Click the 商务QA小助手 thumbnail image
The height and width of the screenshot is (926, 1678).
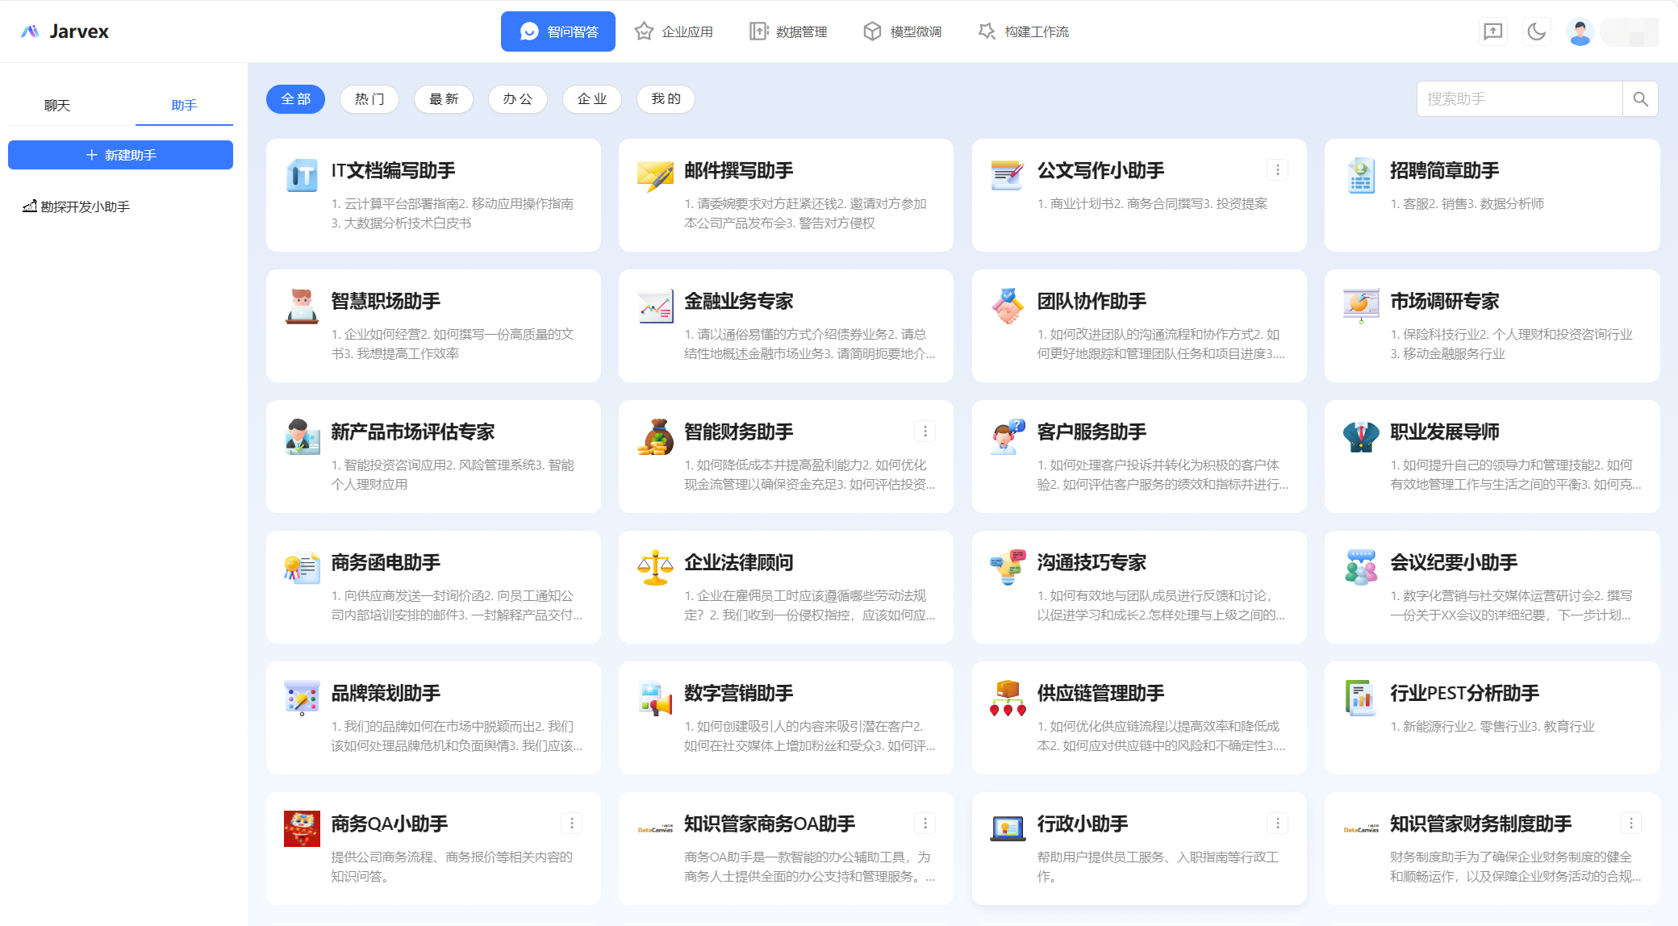(302, 828)
